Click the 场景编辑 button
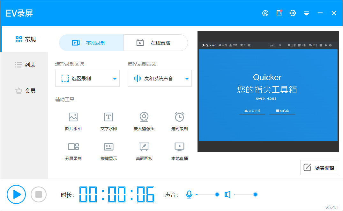This screenshot has width=343, height=211. click(320, 168)
